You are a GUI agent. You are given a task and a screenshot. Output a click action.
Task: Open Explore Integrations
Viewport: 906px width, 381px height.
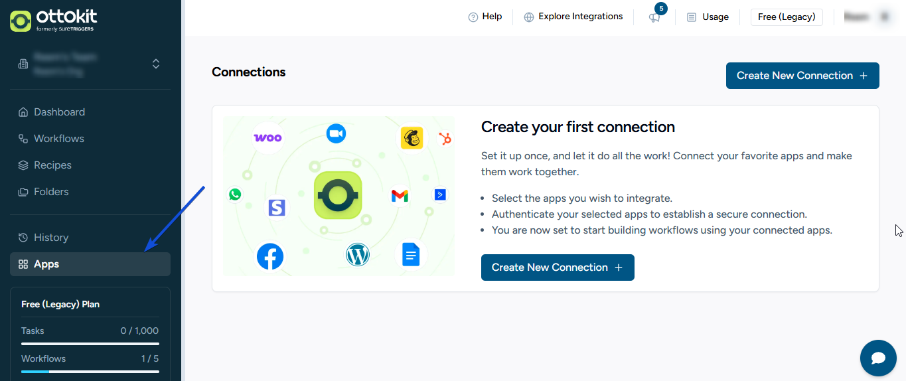pyautogui.click(x=573, y=17)
